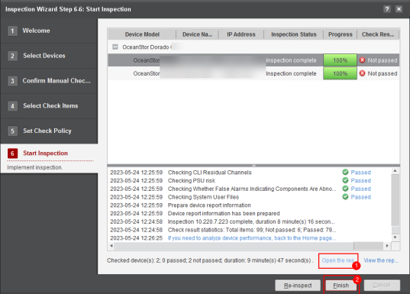
Task: Click the Passed link for False Alarms check
Action: pyautogui.click(x=360, y=189)
